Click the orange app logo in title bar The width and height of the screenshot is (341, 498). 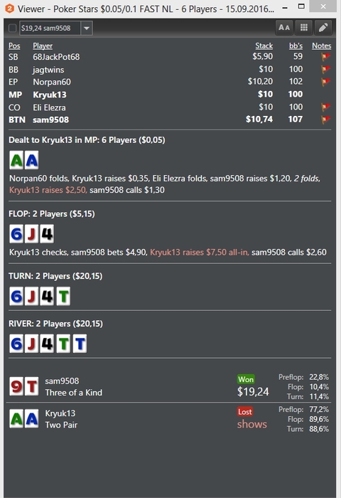[9, 9]
